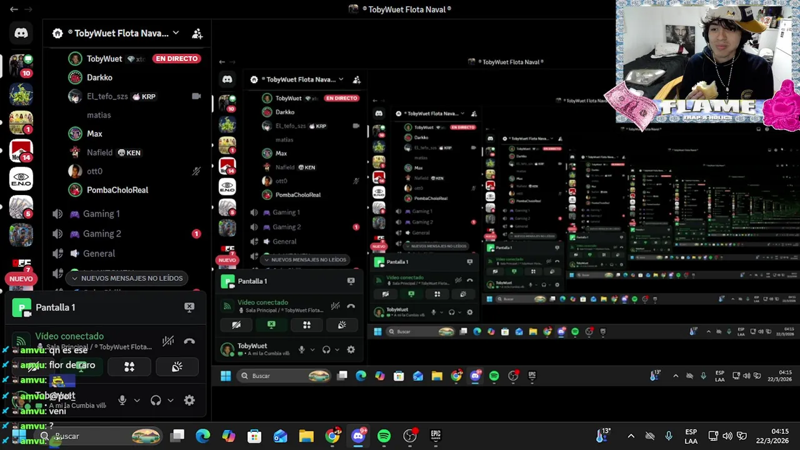
Task: Click the KRP tag next to El_tefo_szs
Action: [x=144, y=96]
